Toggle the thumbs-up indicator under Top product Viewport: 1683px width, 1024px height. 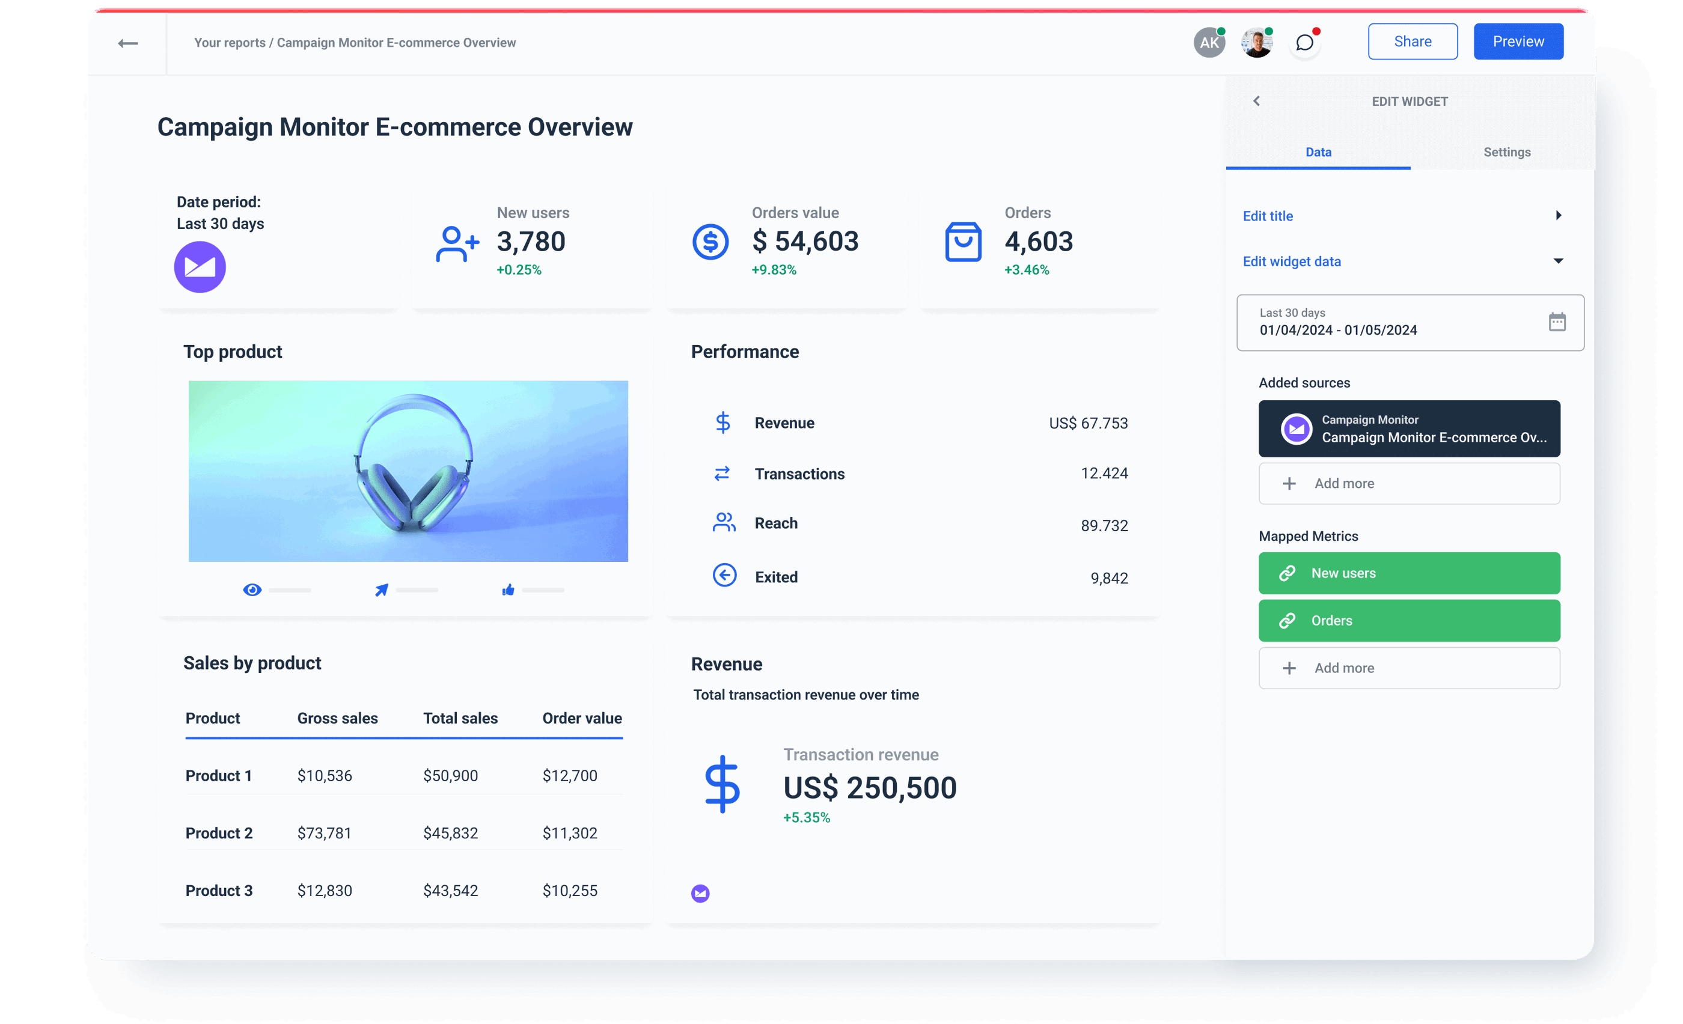(508, 590)
